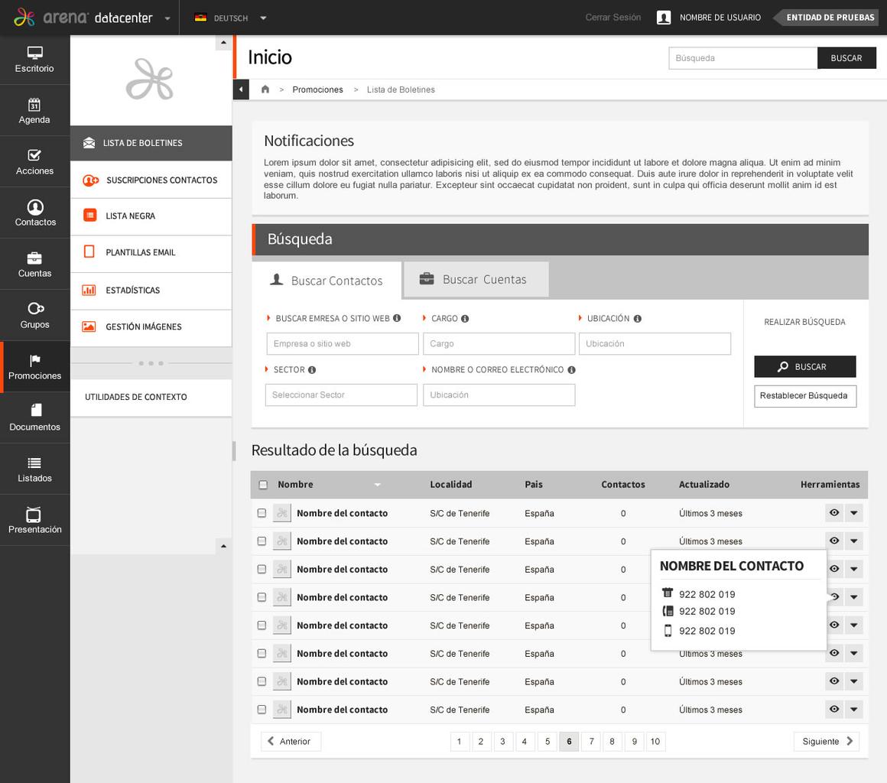
Task: Open the Deutsch language dropdown
Action: click(x=263, y=18)
